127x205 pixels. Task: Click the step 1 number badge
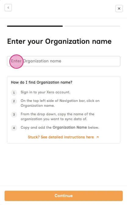tap(14, 93)
